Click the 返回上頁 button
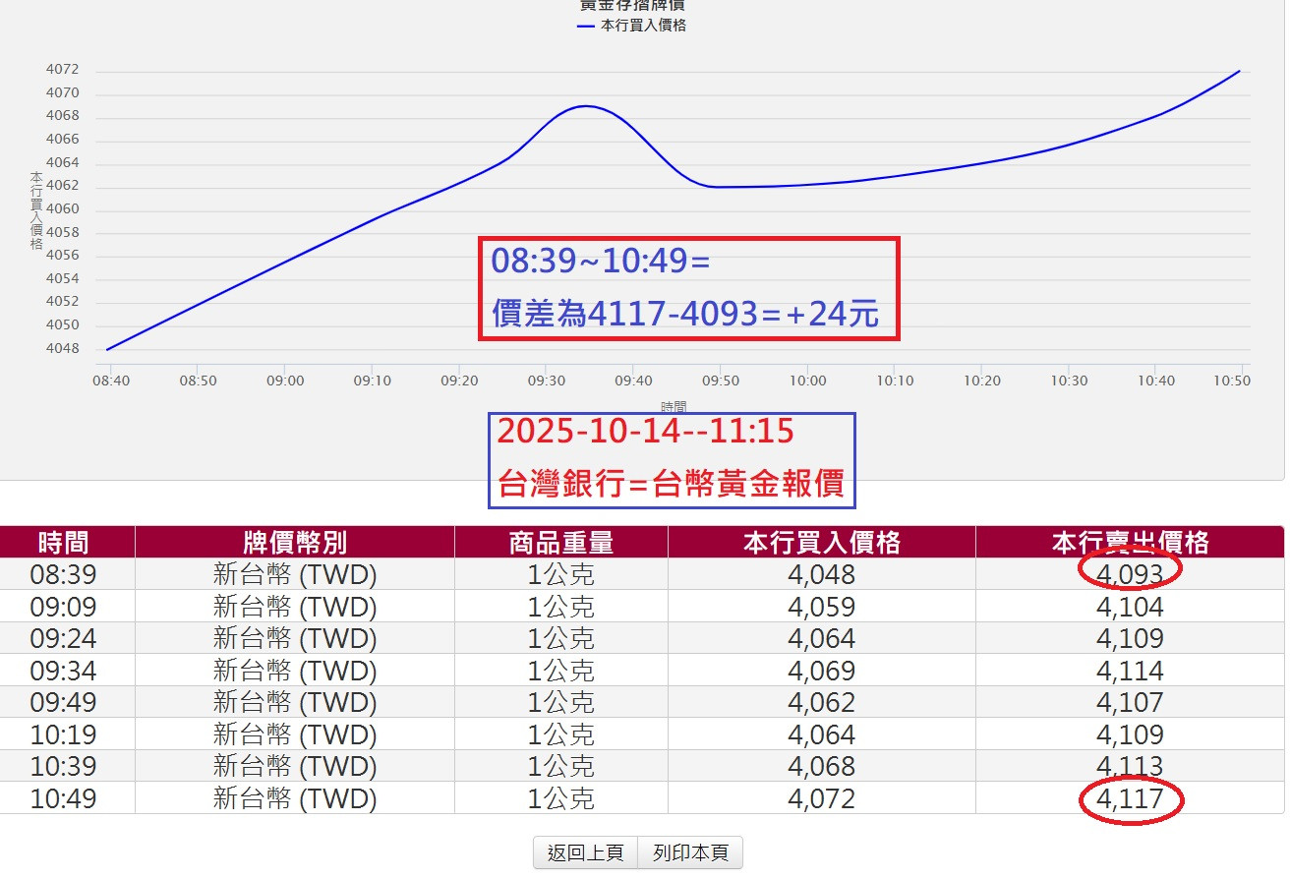 584,851
